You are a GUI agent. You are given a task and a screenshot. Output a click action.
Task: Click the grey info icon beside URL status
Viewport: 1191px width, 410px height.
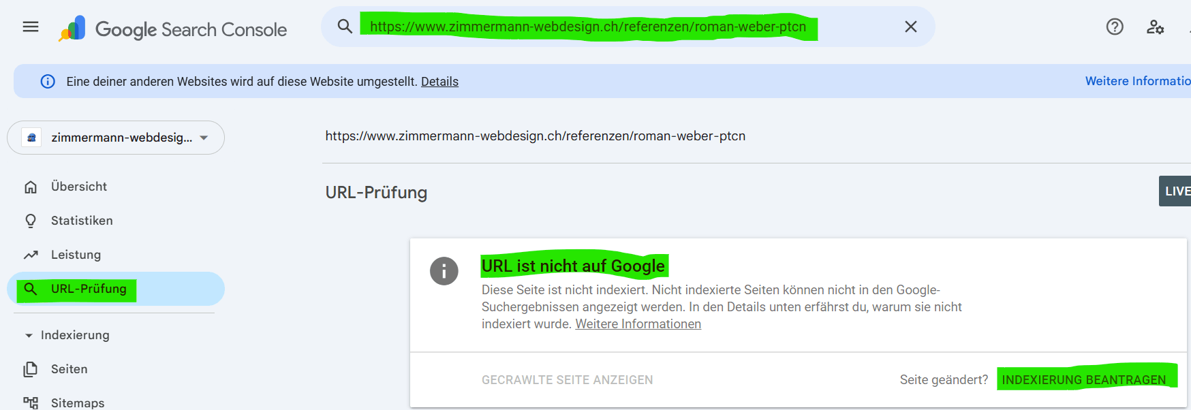click(x=444, y=271)
